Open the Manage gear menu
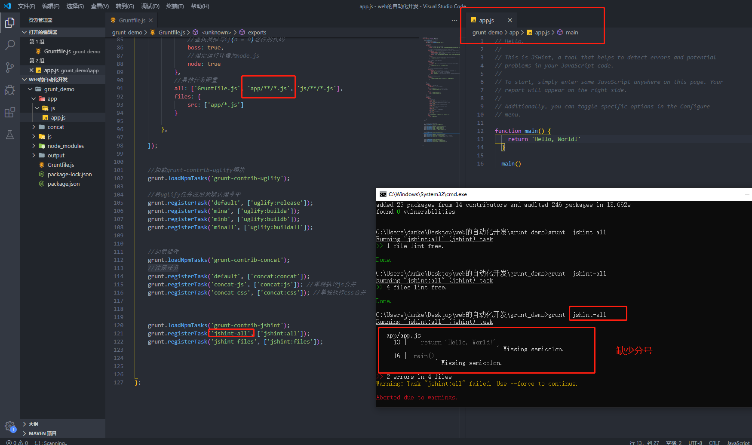 (9, 426)
